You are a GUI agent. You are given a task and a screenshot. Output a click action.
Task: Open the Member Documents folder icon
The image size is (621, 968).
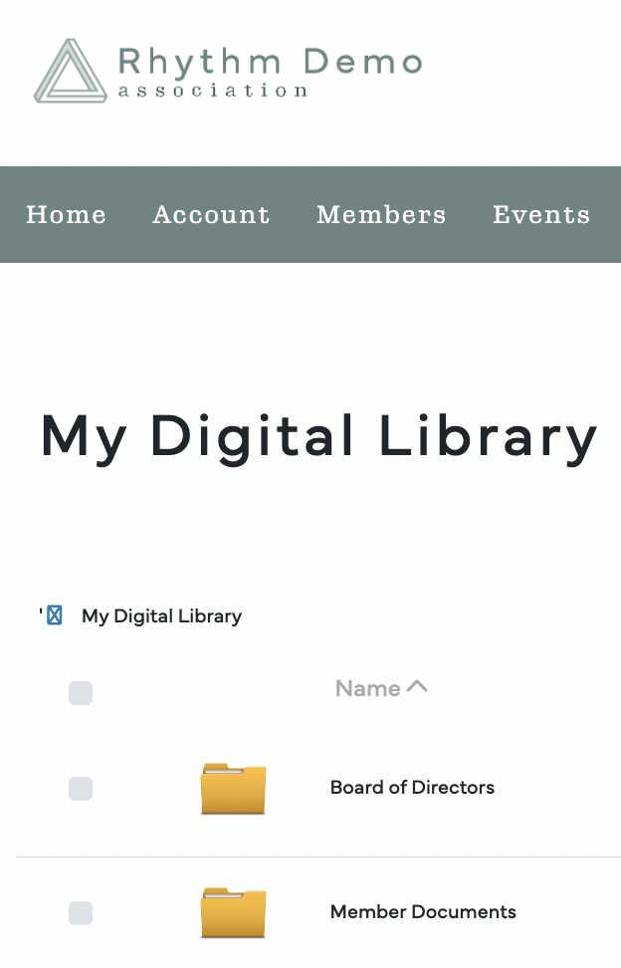pyautogui.click(x=233, y=913)
